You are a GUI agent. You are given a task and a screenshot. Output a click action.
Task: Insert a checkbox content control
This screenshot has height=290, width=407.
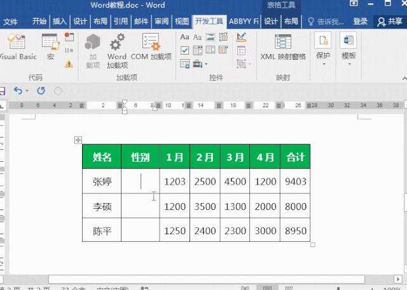coord(184,50)
